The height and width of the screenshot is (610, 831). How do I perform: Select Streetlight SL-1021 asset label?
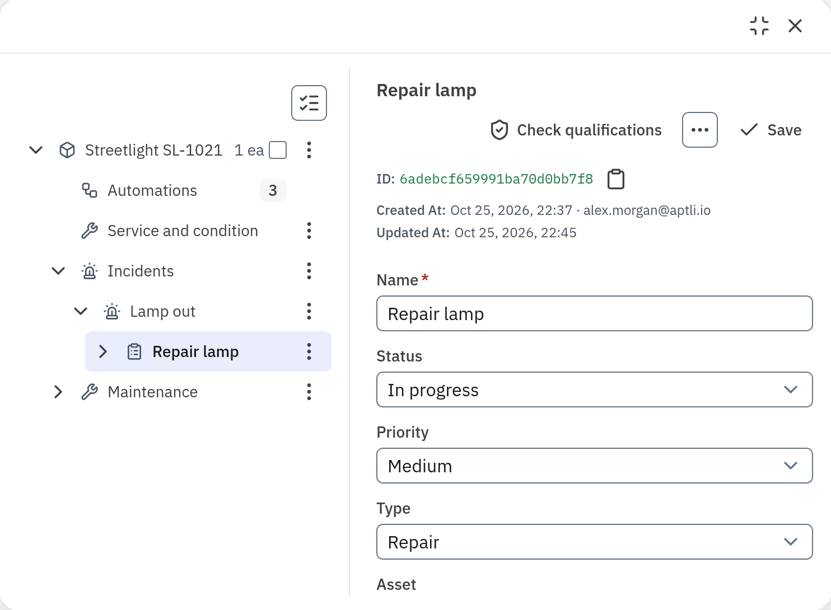coord(153,150)
